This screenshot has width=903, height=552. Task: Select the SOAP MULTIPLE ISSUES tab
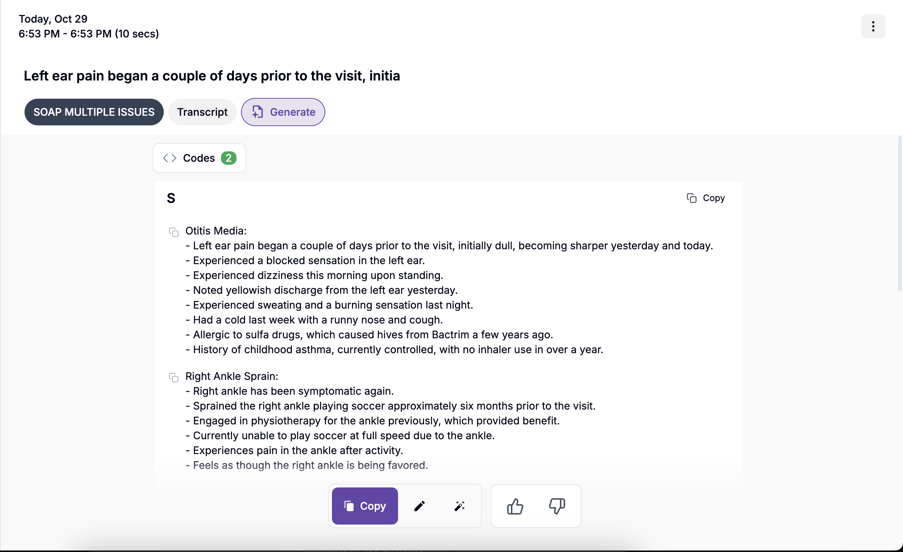[94, 112]
